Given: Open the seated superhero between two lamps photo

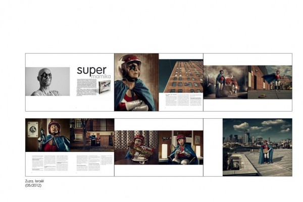Looking at the screenshot, I should click(181, 147).
